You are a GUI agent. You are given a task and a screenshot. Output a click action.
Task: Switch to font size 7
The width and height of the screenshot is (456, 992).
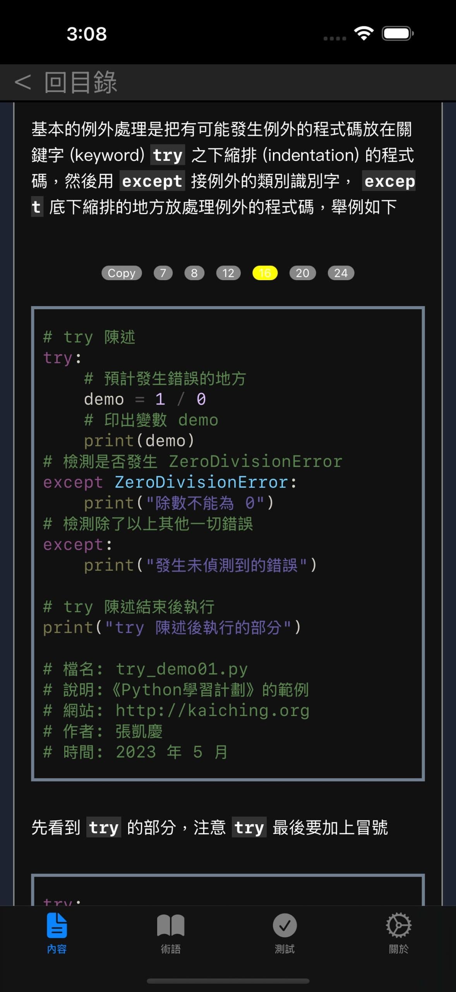point(163,273)
